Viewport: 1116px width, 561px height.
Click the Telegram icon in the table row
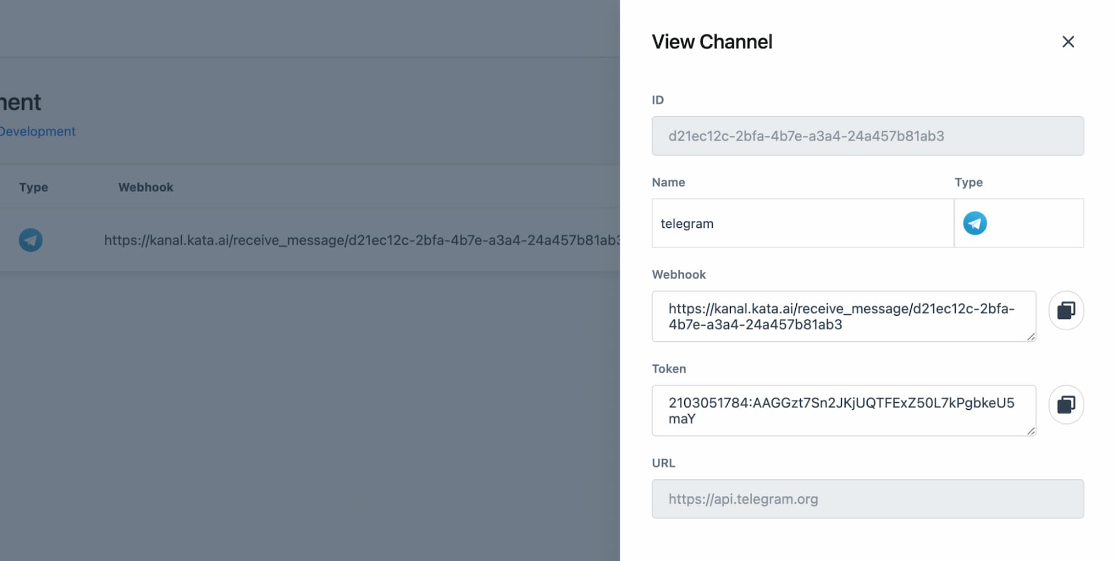(x=31, y=240)
